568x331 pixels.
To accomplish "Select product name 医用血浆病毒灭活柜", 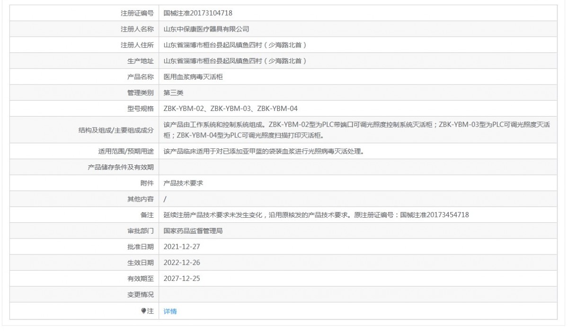I will 193,76.
